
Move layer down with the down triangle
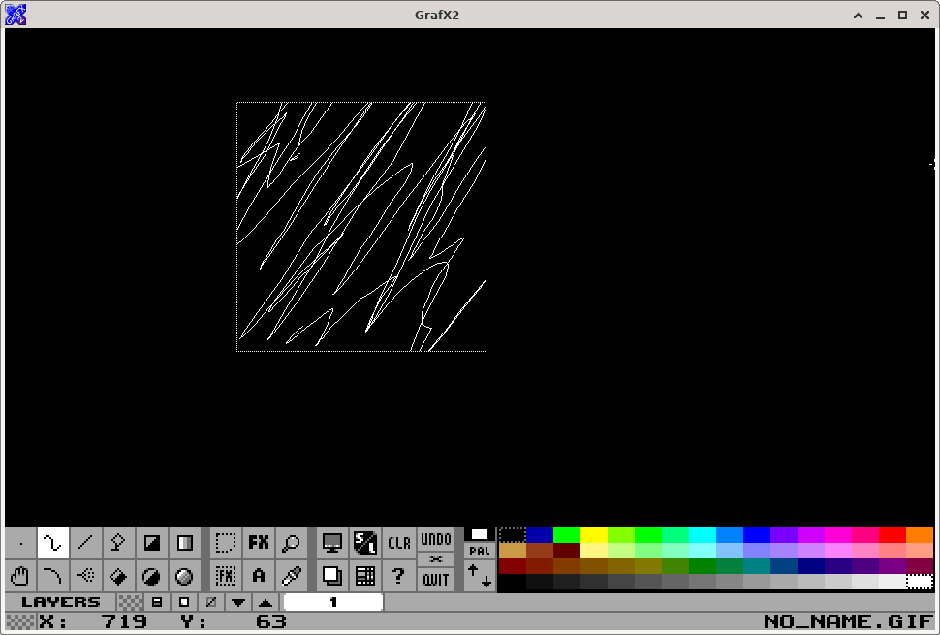238,602
